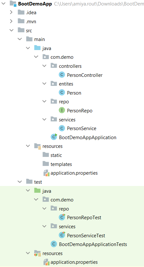The height and width of the screenshot is (267, 144).
Task: Collapse the test repo package arrow
Action: [44, 209]
